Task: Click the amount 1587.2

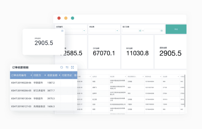Action: click(x=51, y=83)
